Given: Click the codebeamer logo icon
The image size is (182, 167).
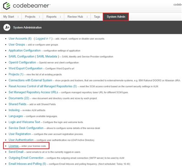Looking at the screenshot, I should pos(7,6).
